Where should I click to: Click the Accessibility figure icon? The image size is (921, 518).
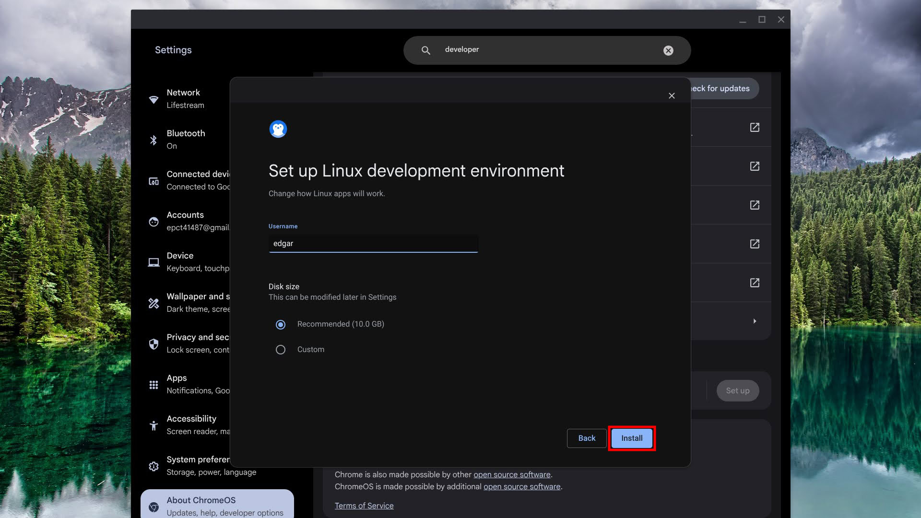[153, 425]
